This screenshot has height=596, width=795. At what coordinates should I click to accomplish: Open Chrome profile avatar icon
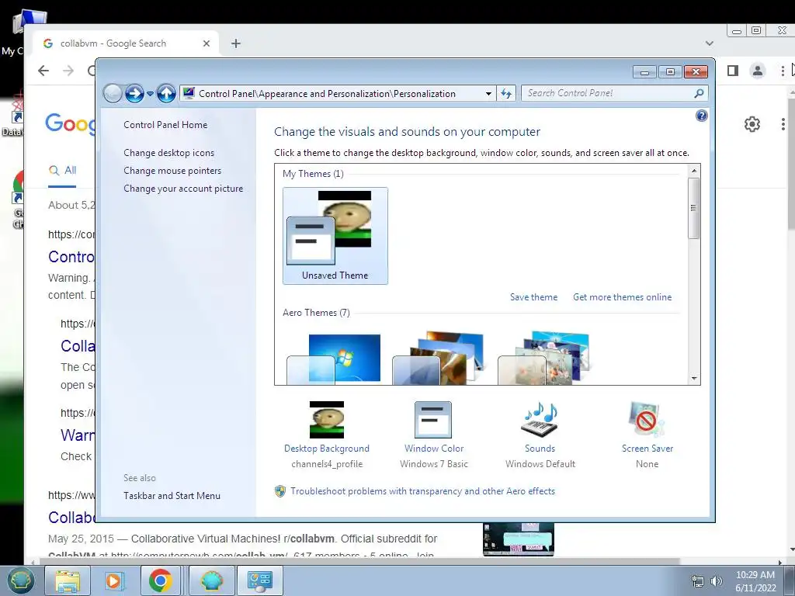click(x=758, y=71)
